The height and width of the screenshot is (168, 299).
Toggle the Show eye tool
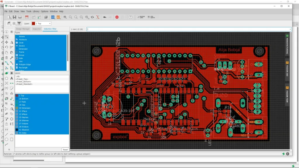[12, 32]
